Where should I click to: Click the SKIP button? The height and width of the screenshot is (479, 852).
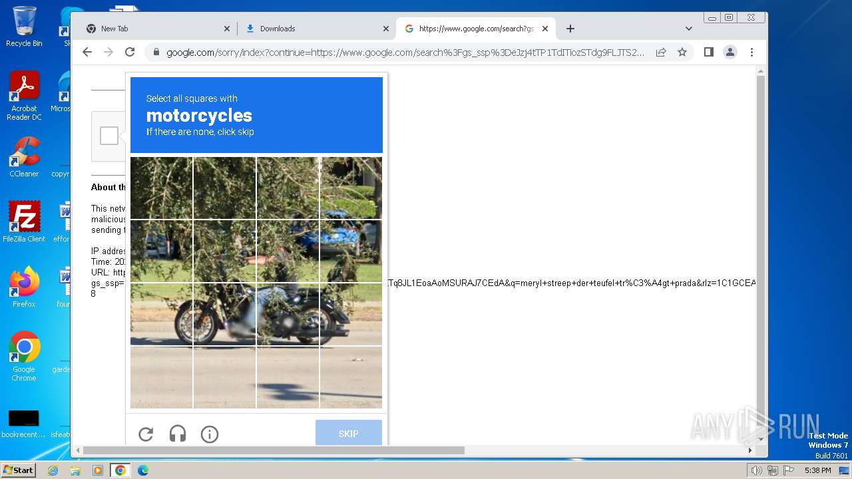point(349,434)
